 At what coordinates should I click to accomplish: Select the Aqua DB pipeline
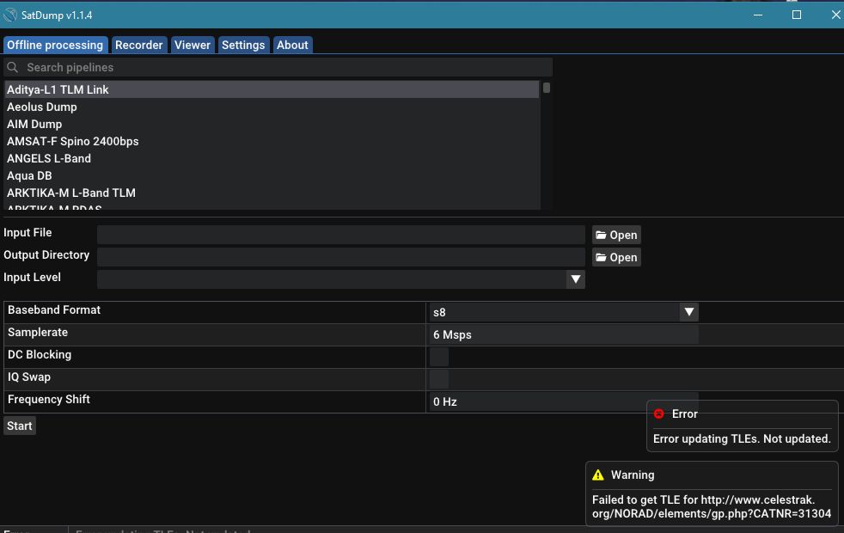click(x=272, y=175)
